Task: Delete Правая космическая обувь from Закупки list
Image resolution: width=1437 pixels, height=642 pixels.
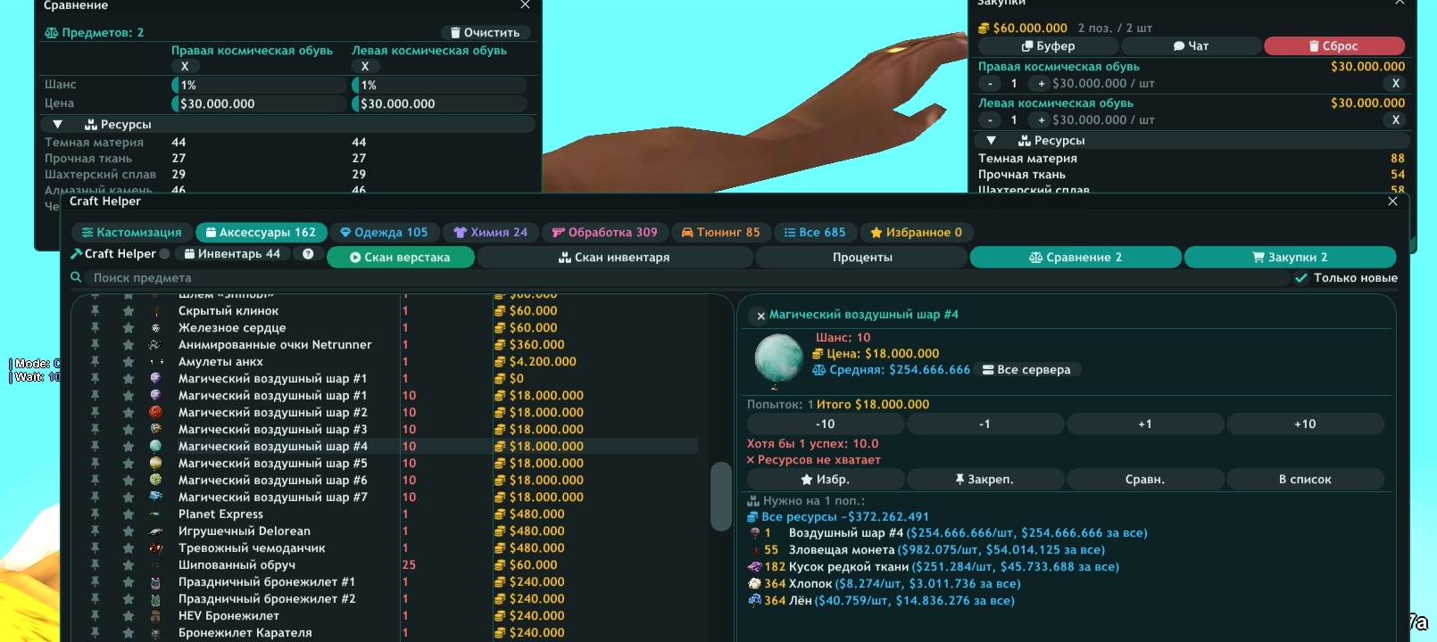Action: (1396, 83)
